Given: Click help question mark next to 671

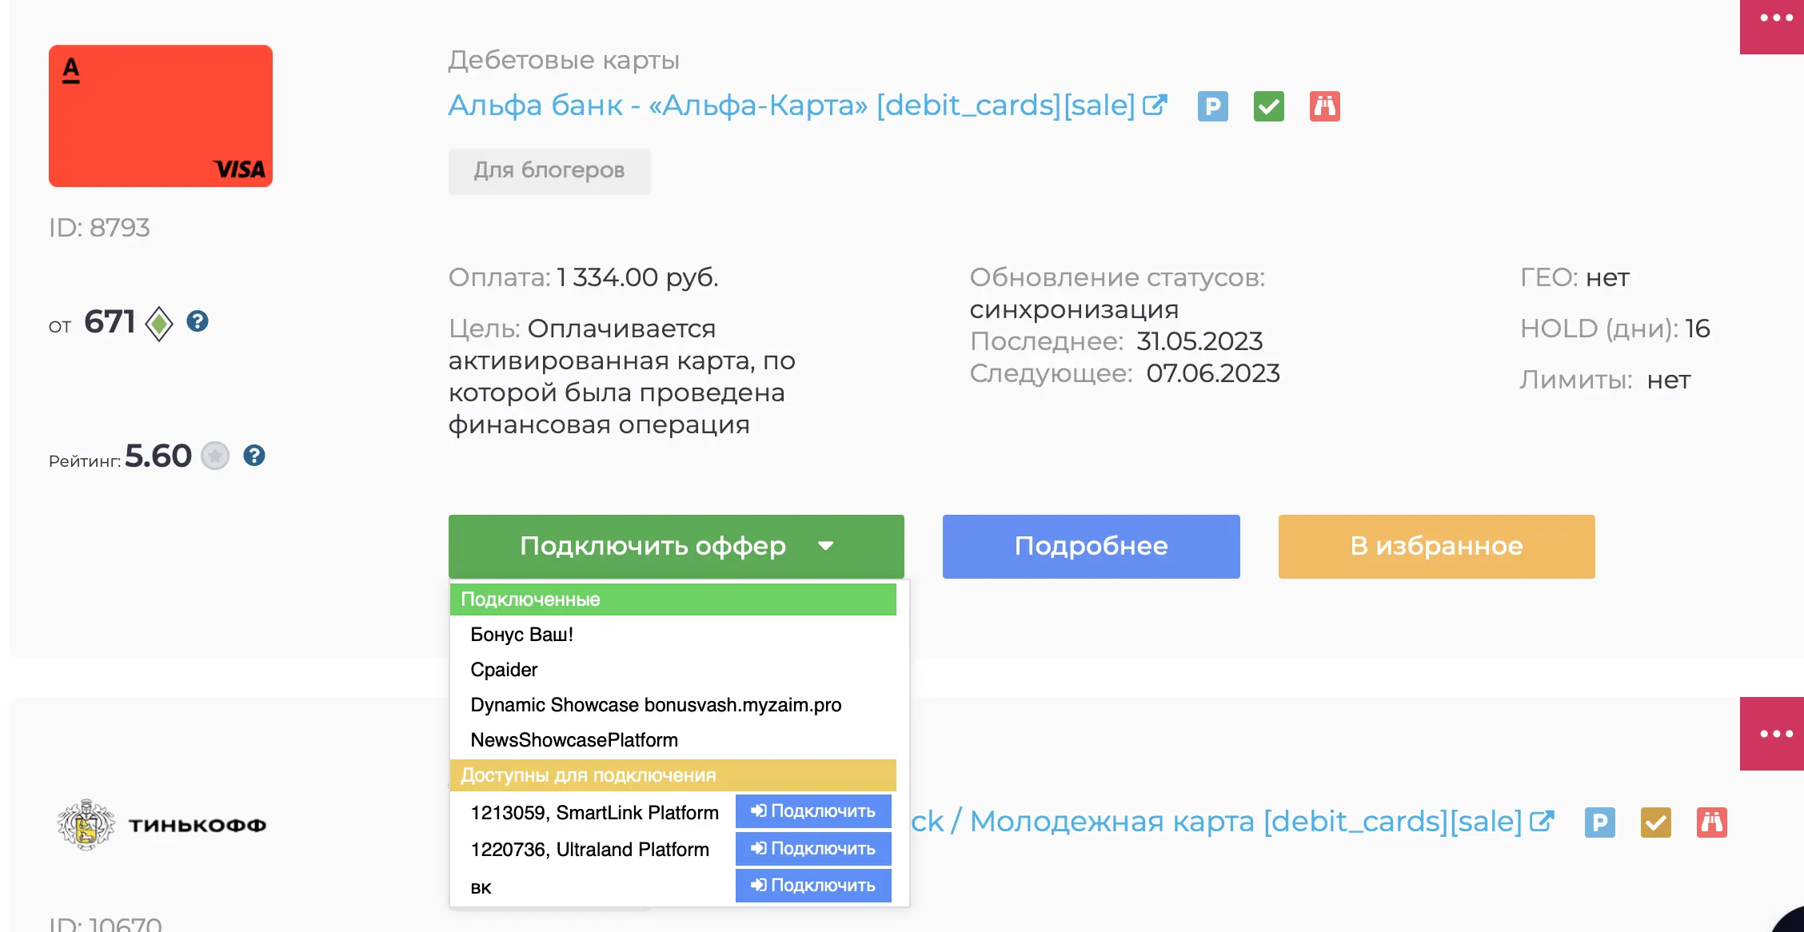Looking at the screenshot, I should tap(198, 321).
